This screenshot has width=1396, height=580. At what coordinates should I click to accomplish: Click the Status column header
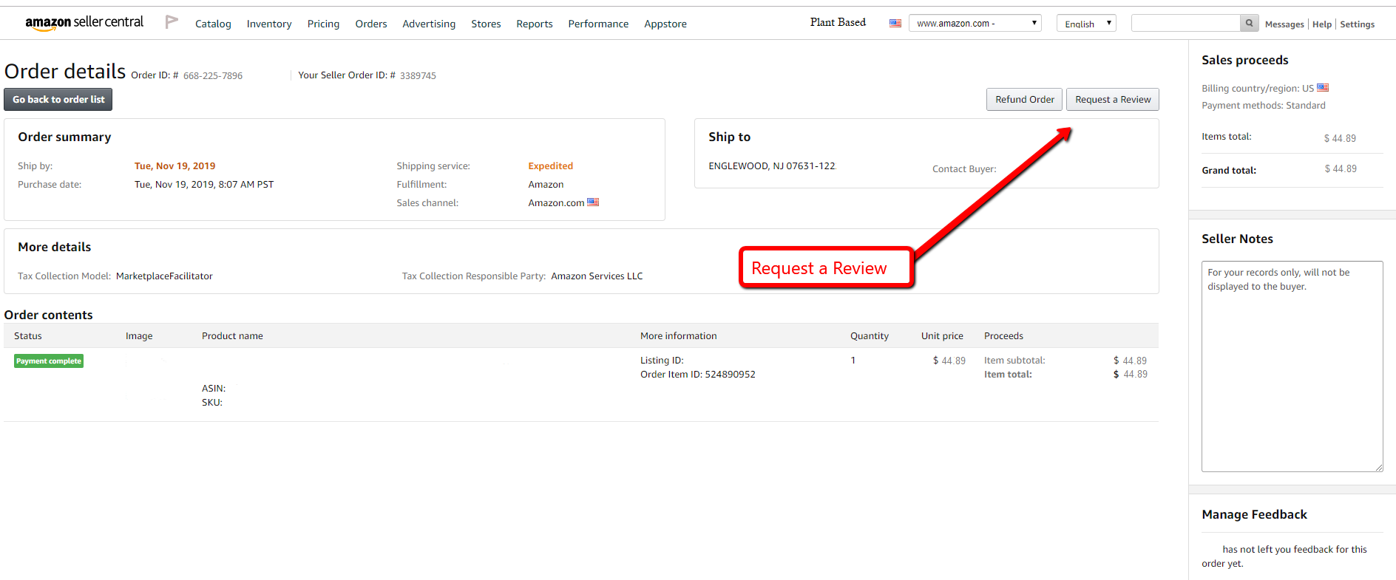(x=28, y=336)
